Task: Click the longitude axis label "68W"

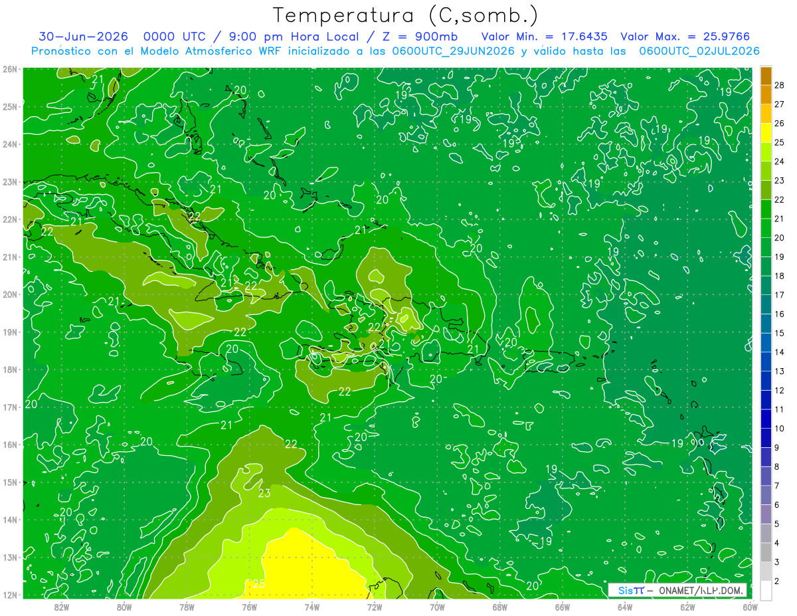Action: (x=499, y=607)
